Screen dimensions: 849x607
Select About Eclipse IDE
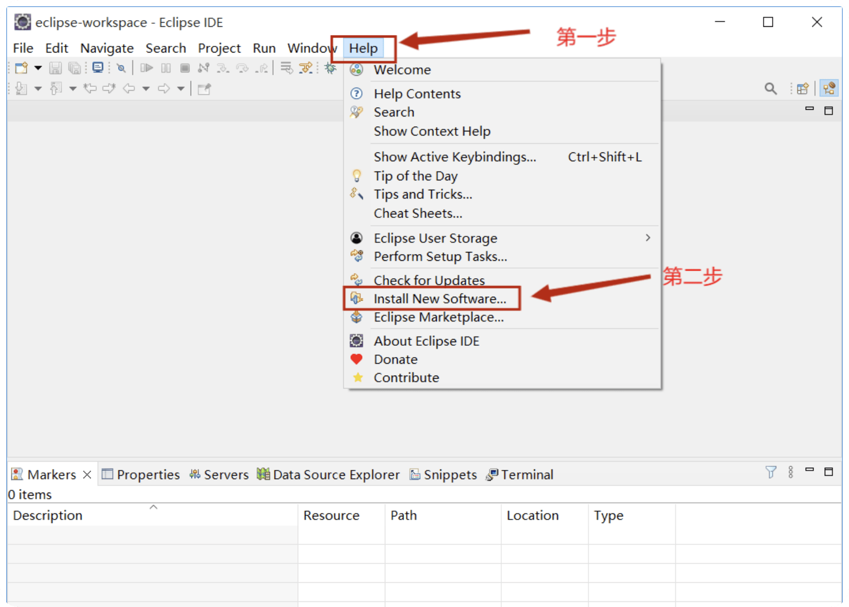(502, 341)
